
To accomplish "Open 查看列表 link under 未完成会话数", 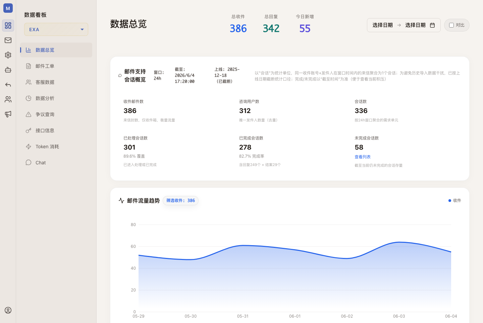I will pos(363,157).
